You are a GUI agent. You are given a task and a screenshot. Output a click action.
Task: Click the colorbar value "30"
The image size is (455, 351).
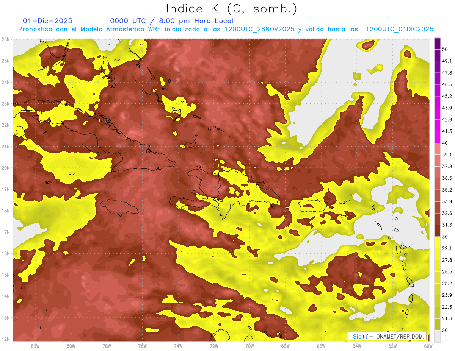445,236
